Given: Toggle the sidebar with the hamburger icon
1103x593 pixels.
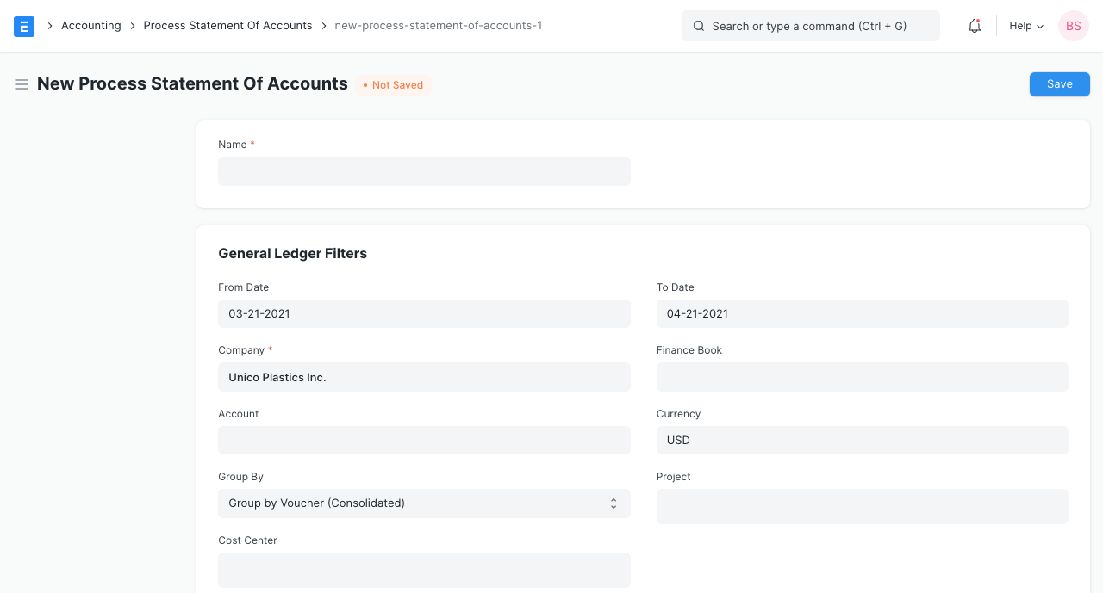Looking at the screenshot, I should (22, 84).
